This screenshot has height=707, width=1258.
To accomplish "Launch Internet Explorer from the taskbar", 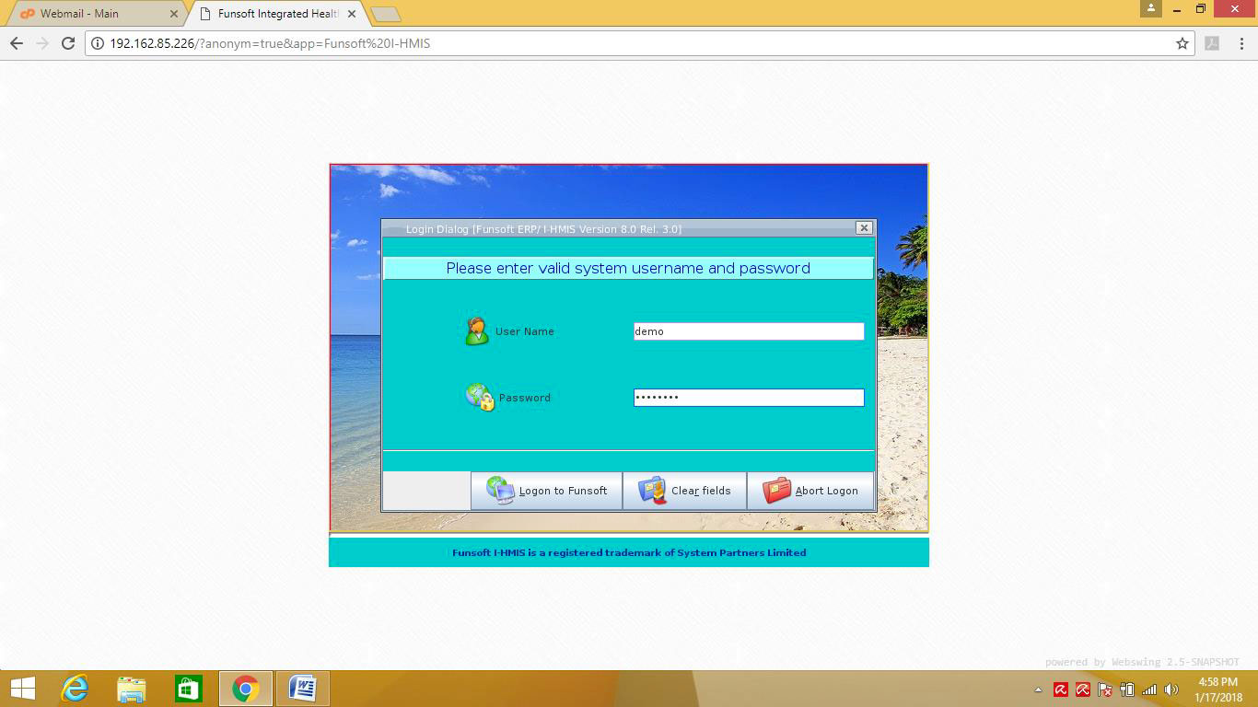I will 75,689.
